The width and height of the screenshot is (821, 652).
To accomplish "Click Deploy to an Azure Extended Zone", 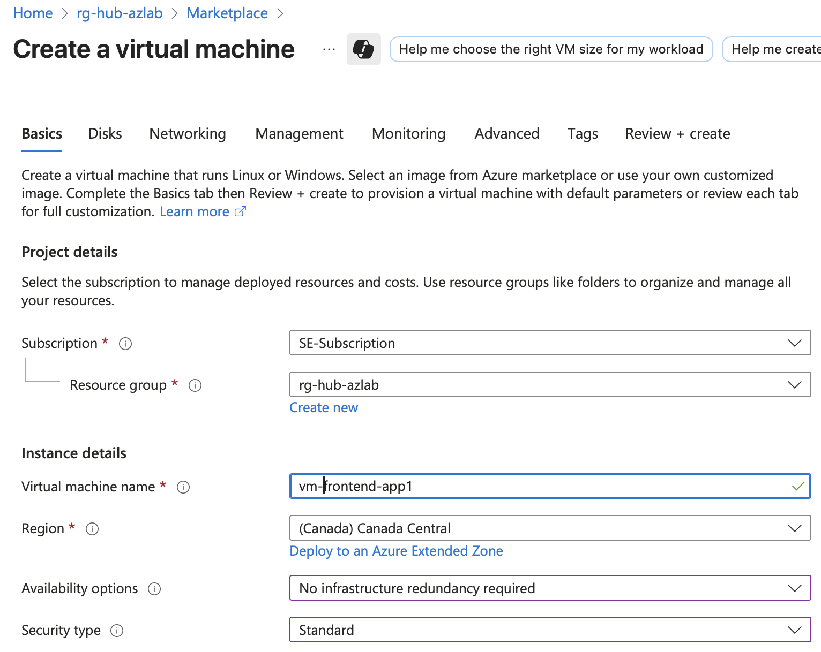I will tap(396, 551).
